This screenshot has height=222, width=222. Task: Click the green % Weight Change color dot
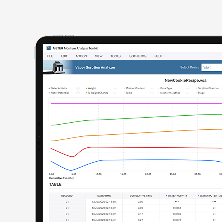click(86, 93)
